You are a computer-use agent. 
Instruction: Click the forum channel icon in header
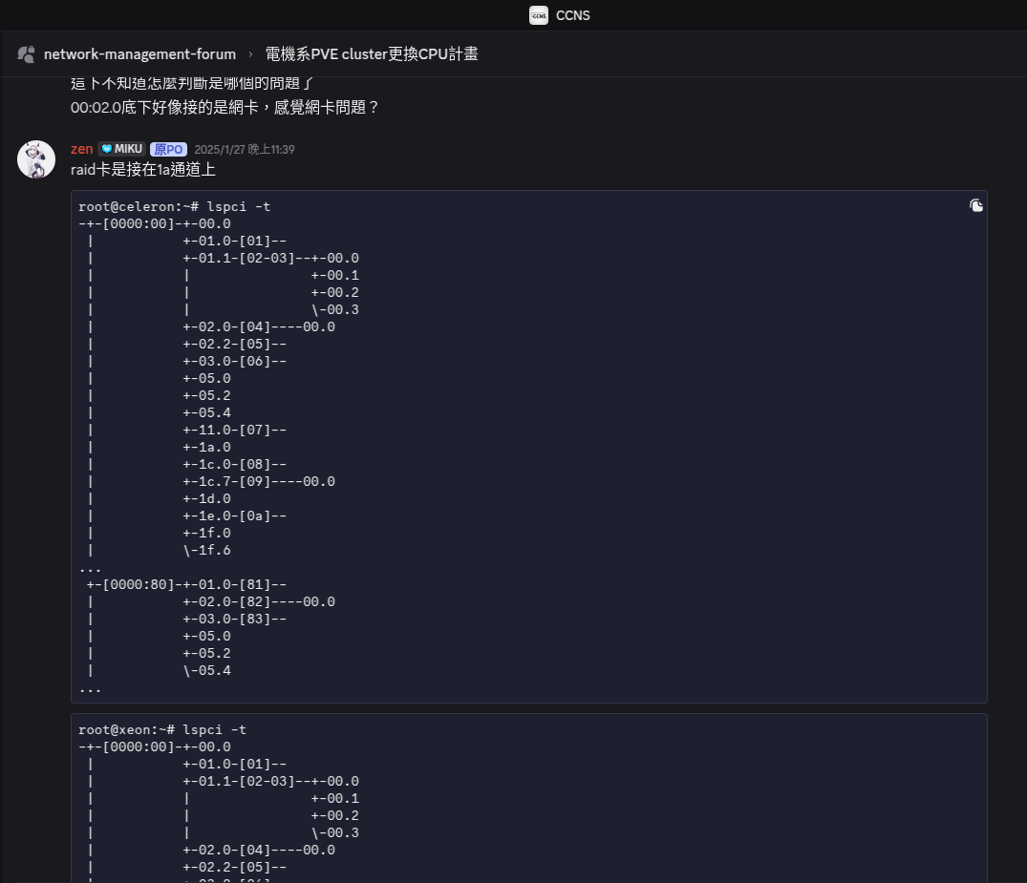[27, 54]
